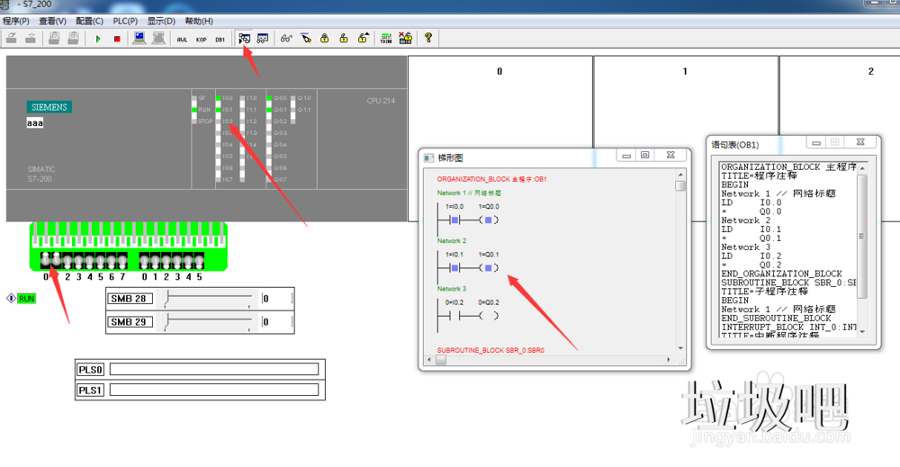Click the green Run PLC toolbar icon

98,39
